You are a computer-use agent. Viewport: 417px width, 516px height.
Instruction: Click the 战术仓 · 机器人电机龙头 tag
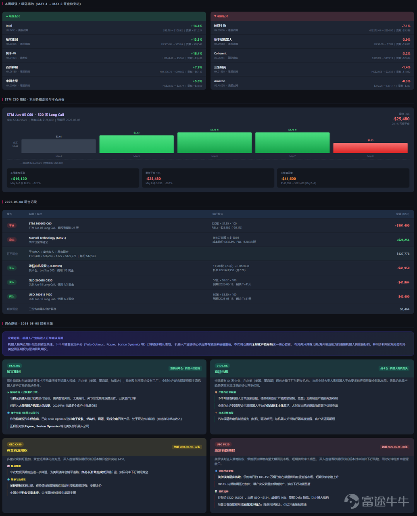click(x=394, y=368)
